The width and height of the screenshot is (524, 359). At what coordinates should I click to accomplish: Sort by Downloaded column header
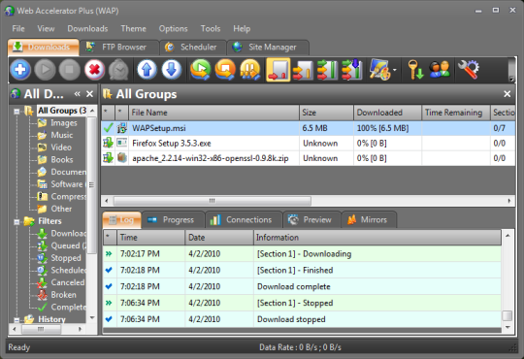pos(387,113)
